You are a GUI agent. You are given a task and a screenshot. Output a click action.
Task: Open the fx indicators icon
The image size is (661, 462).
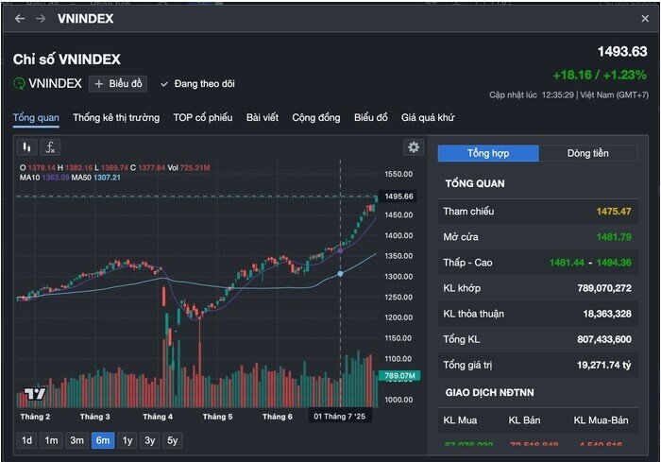pos(50,147)
